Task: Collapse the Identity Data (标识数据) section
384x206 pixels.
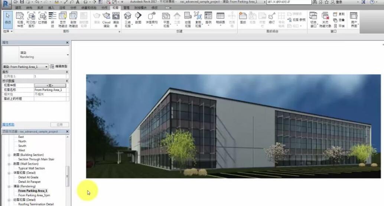Action: pyautogui.click(x=67, y=81)
